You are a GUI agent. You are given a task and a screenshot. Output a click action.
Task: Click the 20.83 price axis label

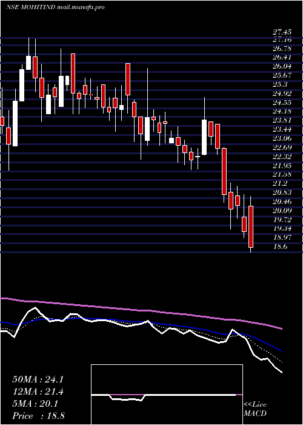click(283, 192)
